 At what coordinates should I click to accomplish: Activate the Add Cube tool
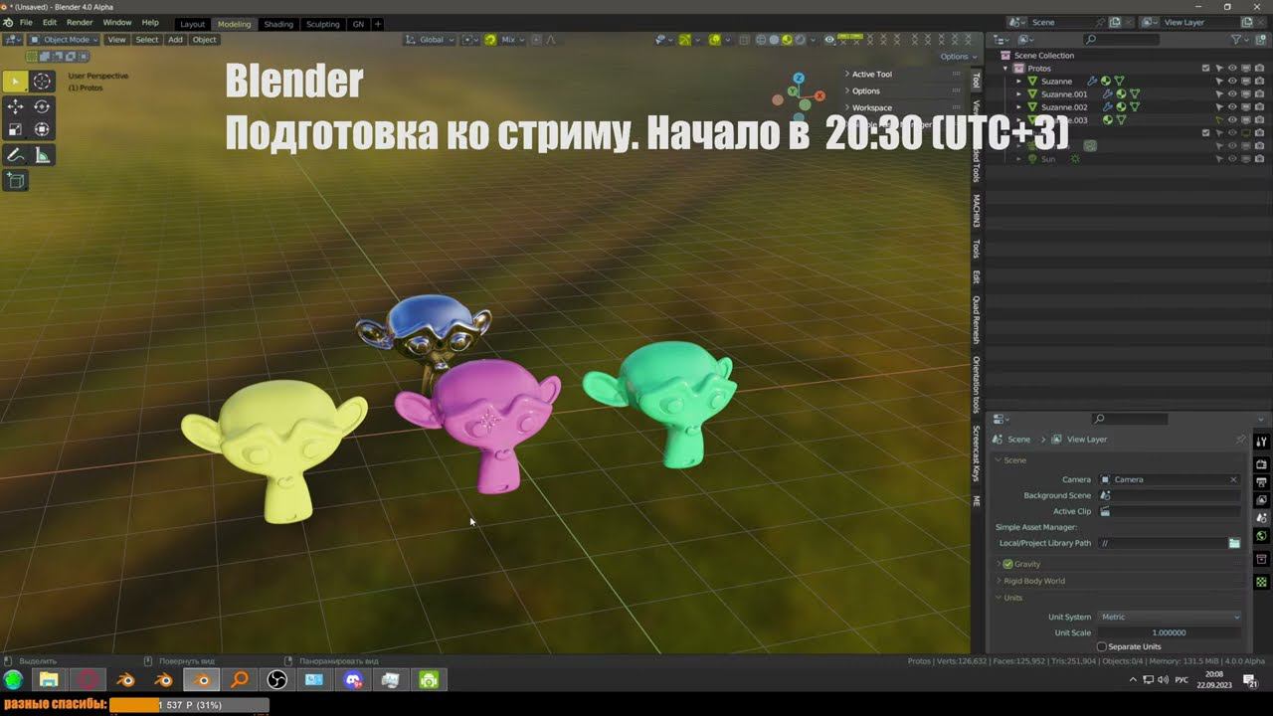[15, 180]
